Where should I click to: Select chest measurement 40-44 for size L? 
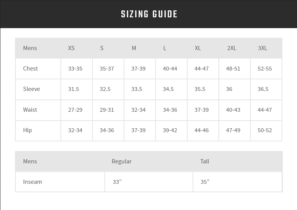coord(170,69)
